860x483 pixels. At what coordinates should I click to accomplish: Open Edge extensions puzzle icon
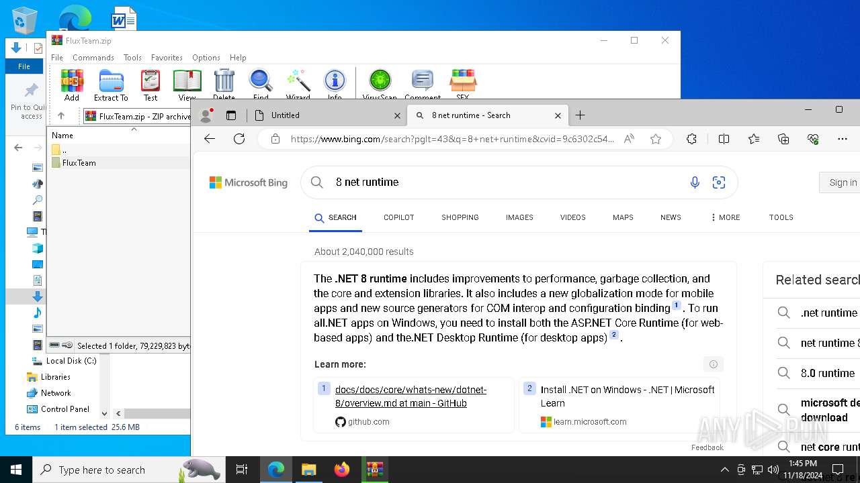pyautogui.click(x=691, y=139)
